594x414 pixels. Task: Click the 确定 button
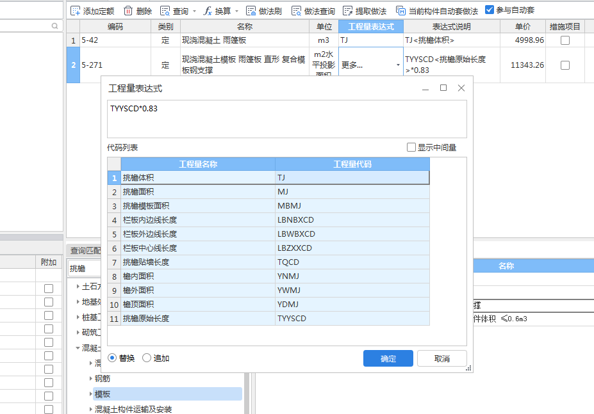click(x=388, y=358)
